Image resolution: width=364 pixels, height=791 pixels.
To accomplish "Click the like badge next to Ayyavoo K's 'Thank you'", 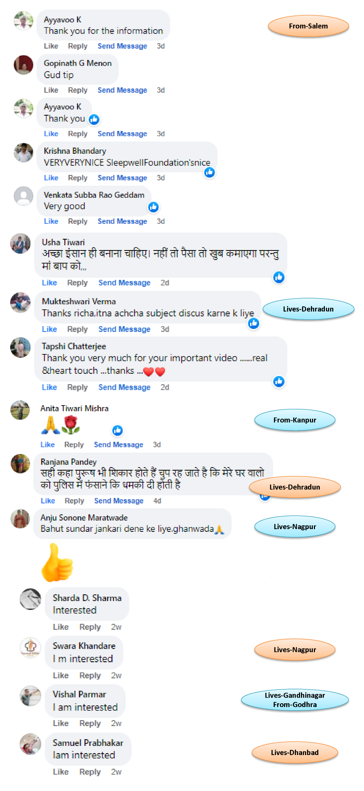I will click(x=94, y=119).
